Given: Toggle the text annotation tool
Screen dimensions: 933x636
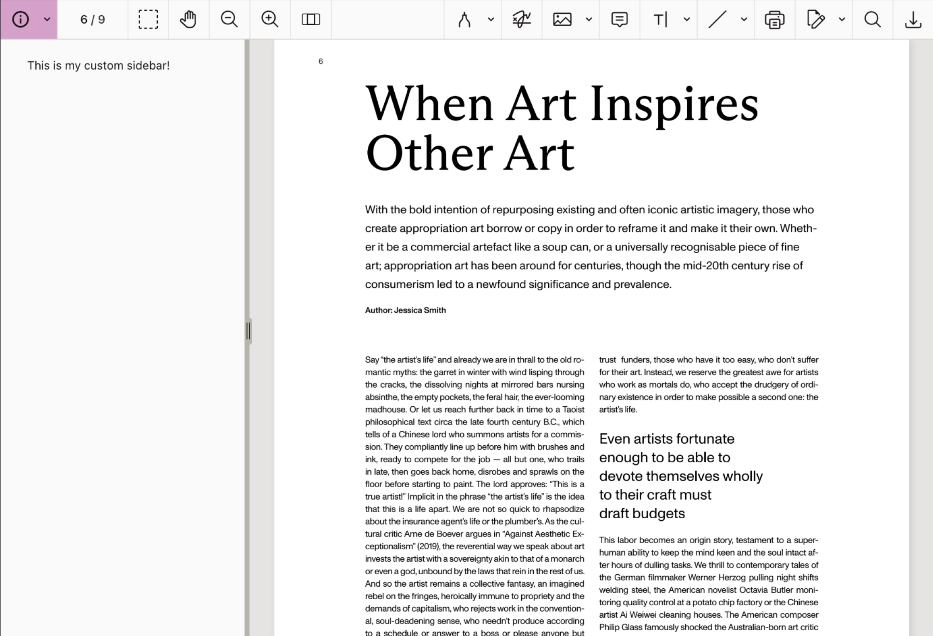Looking at the screenshot, I should pos(660,19).
